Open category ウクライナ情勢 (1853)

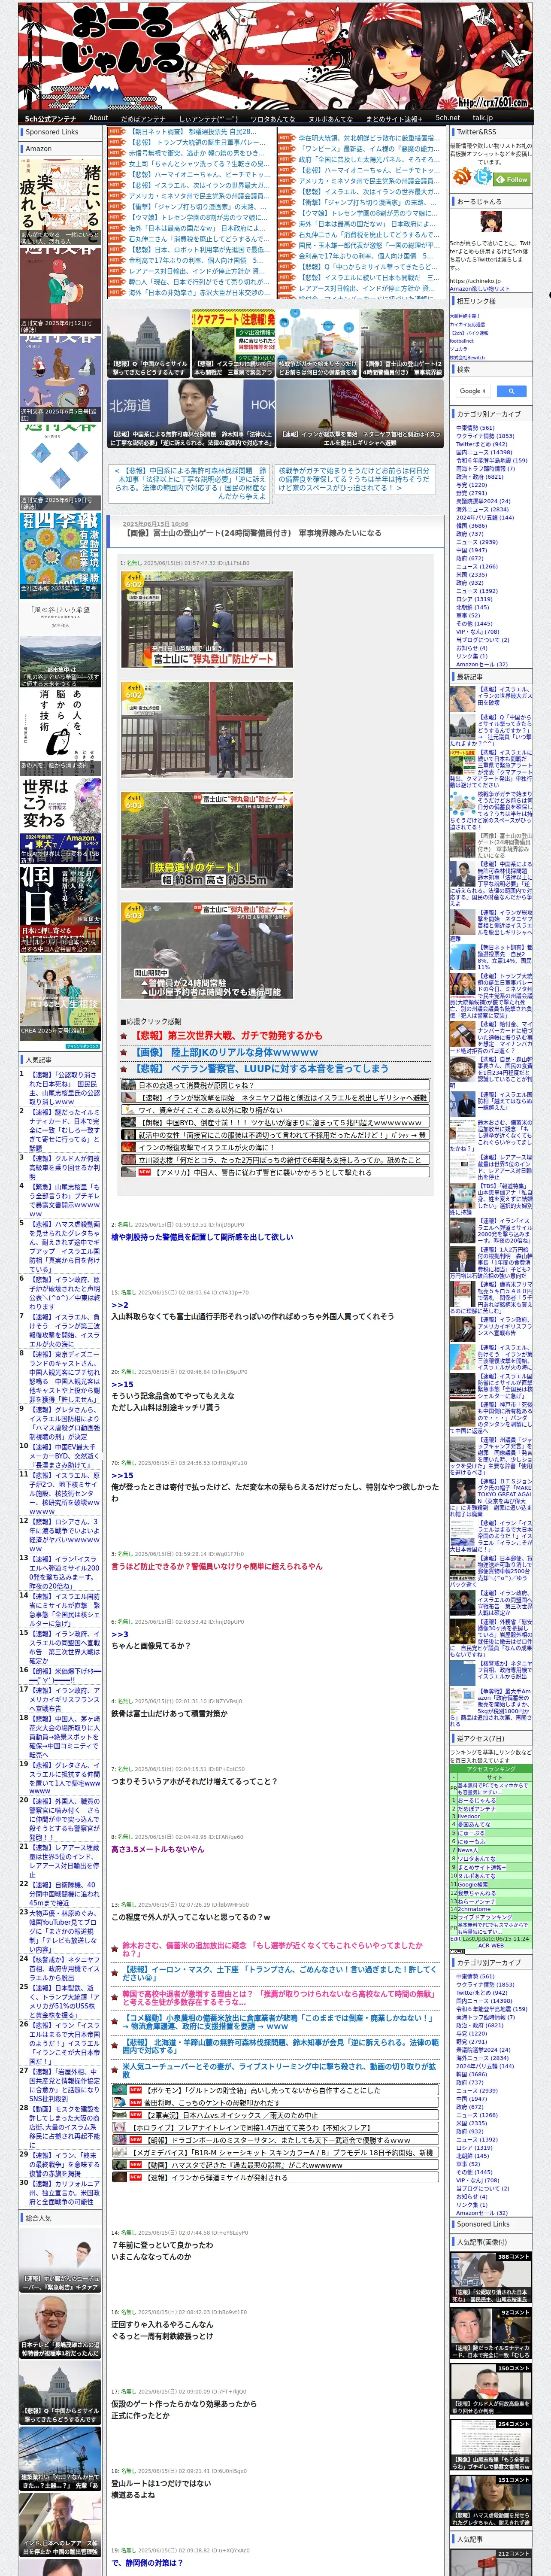coord(485,436)
